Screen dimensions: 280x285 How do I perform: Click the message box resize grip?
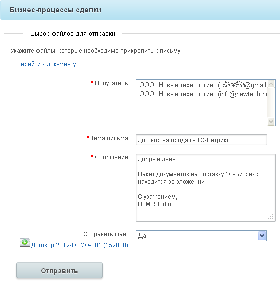click(270, 216)
